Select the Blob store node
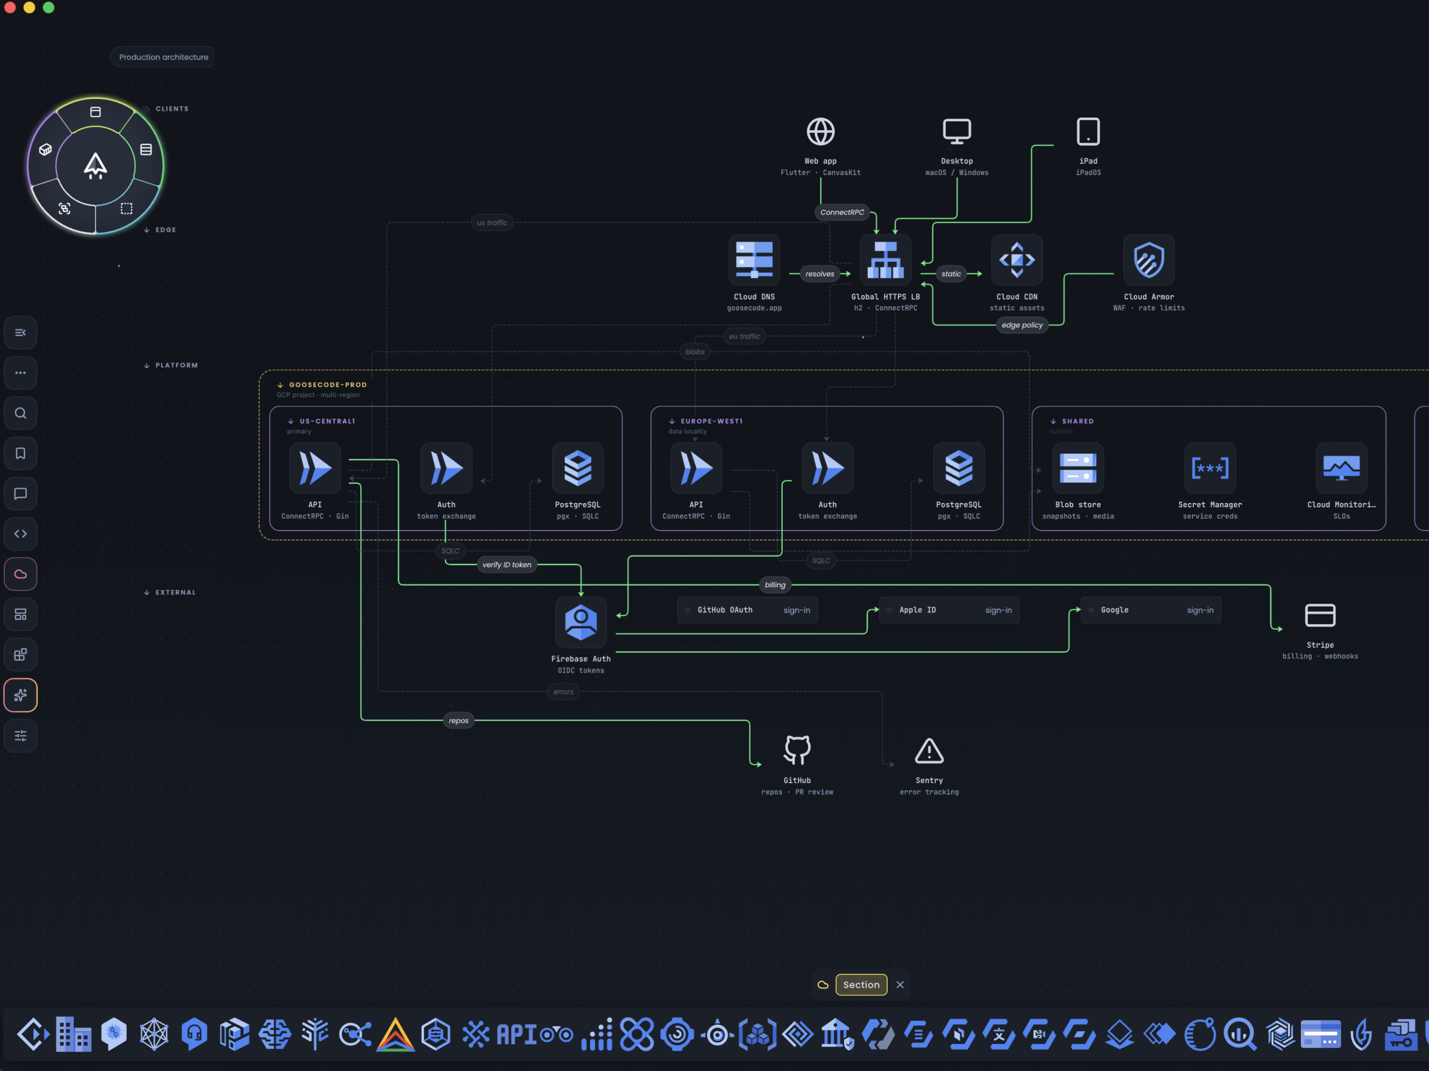Screen dimensions: 1429x1071 coord(1078,481)
